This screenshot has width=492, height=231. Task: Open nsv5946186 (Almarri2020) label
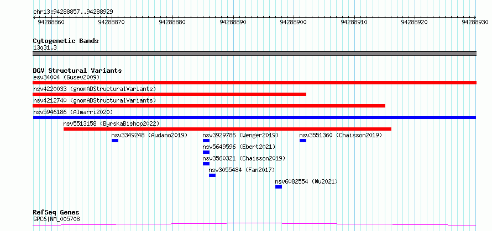pos(73,112)
